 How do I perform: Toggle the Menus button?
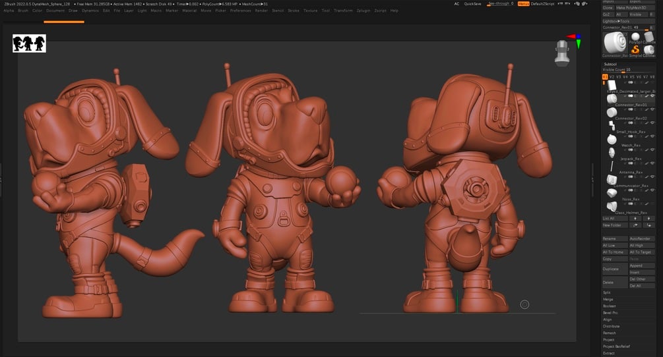click(x=523, y=4)
